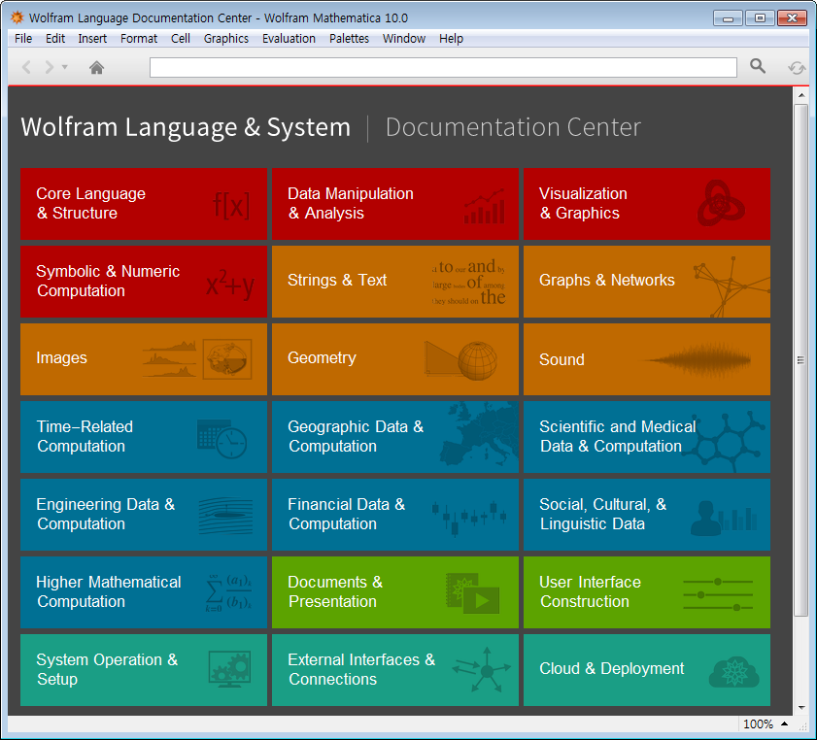Go to documentation home icon

click(x=96, y=67)
